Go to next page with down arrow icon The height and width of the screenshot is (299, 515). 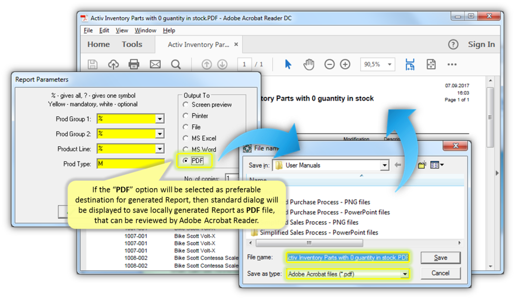coord(222,64)
